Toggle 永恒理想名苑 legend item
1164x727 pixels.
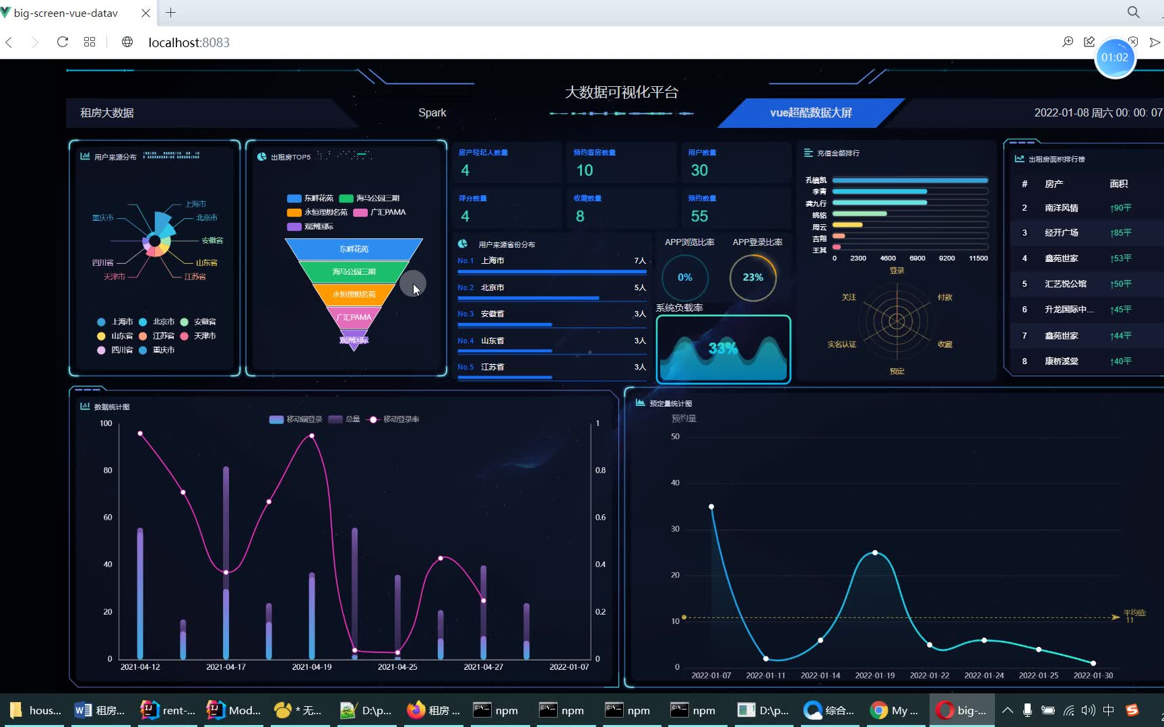tap(317, 212)
